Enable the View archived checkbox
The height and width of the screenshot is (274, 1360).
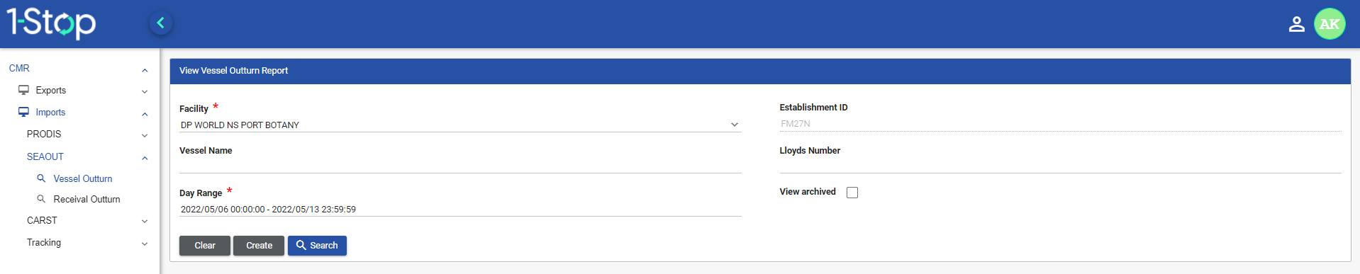point(852,193)
